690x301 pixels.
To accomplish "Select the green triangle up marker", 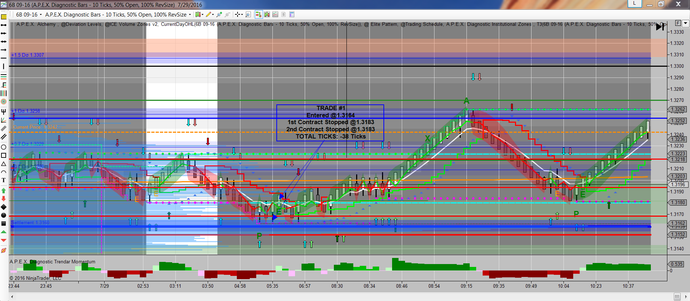I will tap(4, 232).
